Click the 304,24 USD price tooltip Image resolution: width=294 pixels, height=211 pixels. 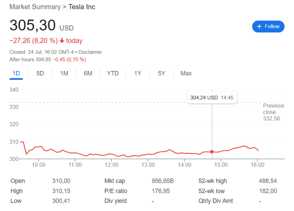click(212, 98)
